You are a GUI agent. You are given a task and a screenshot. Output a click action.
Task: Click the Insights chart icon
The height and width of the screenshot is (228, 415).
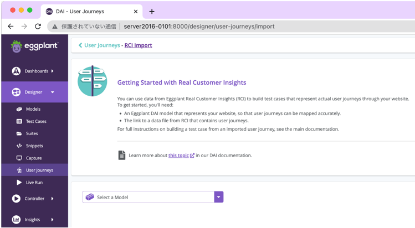[x=16, y=220]
